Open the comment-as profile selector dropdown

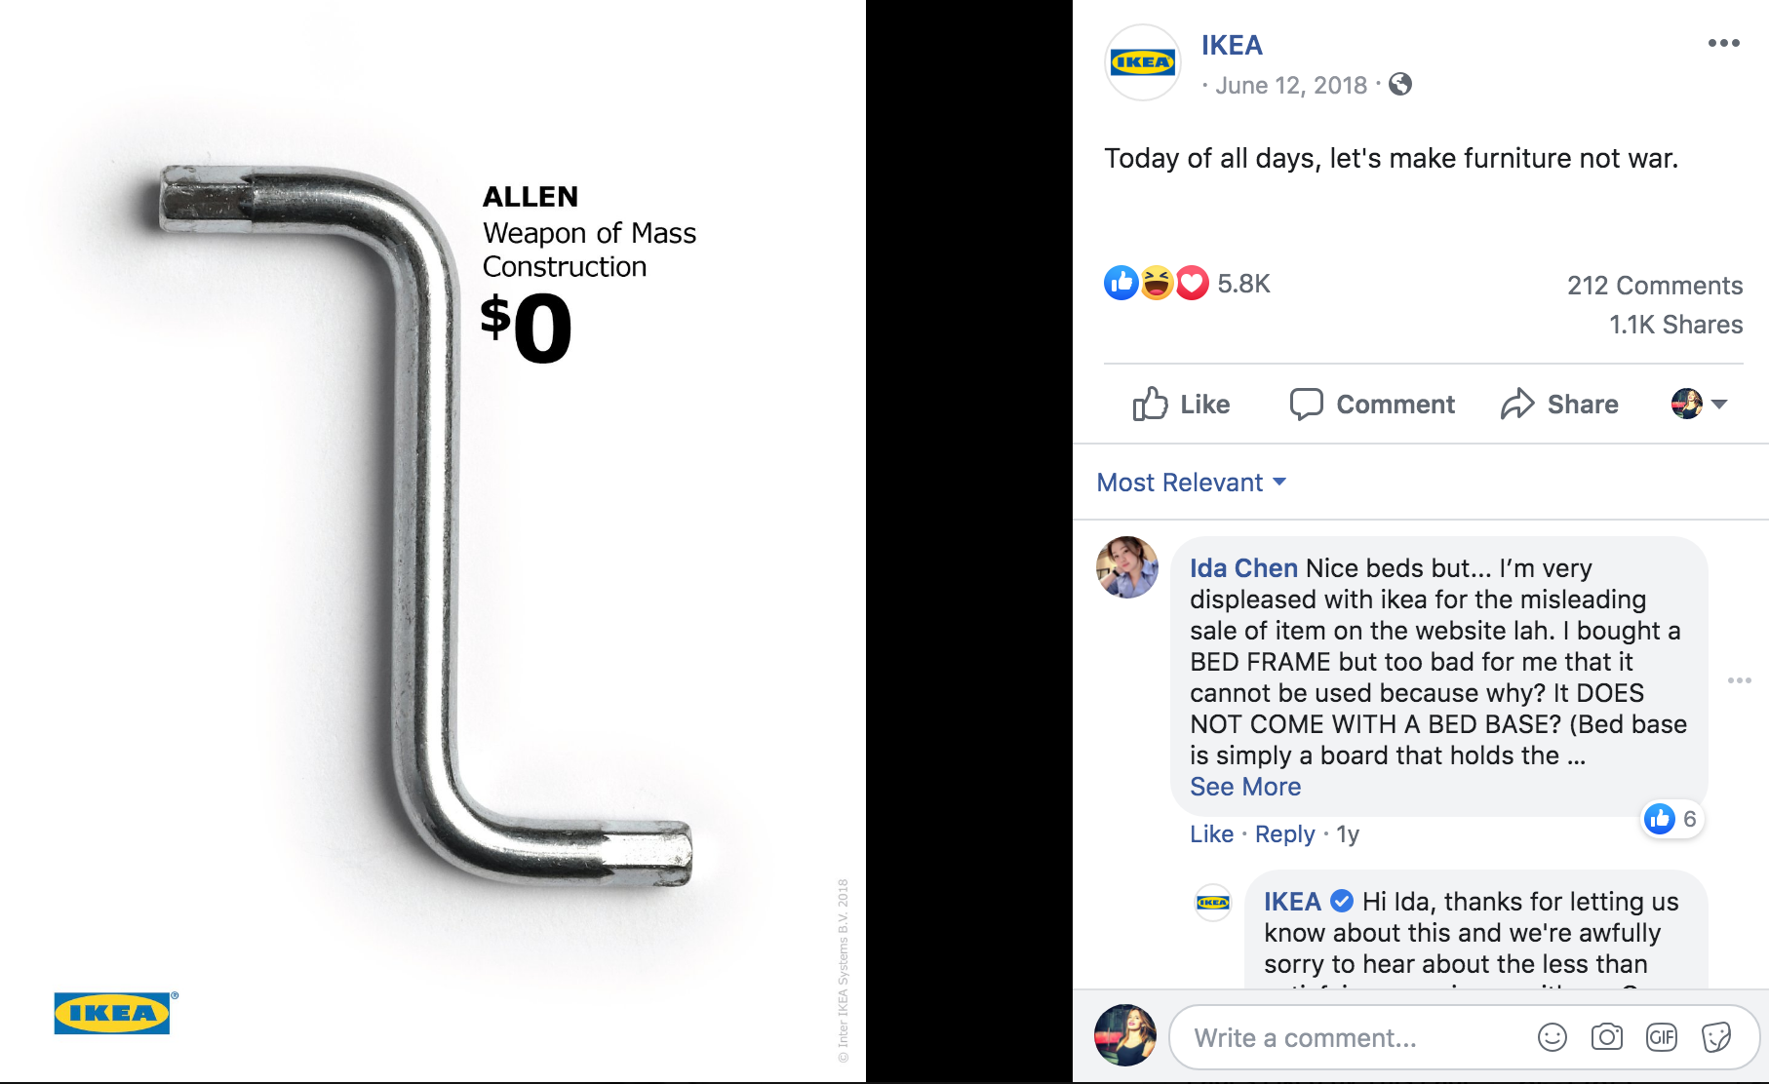[x=1699, y=404]
